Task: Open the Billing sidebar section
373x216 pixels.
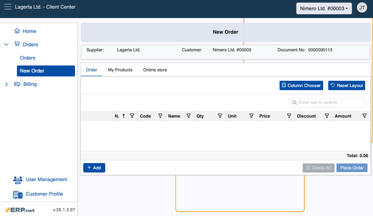Action: click(30, 84)
